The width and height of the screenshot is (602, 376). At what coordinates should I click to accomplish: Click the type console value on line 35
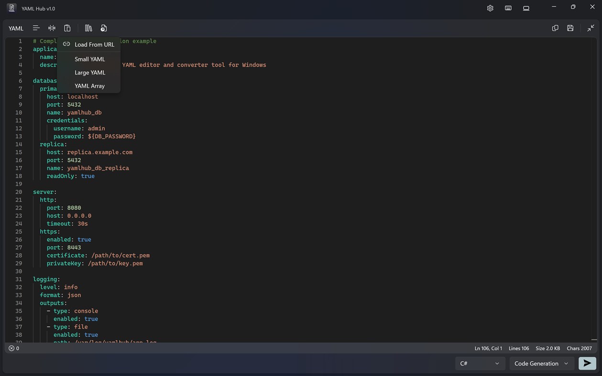point(86,311)
